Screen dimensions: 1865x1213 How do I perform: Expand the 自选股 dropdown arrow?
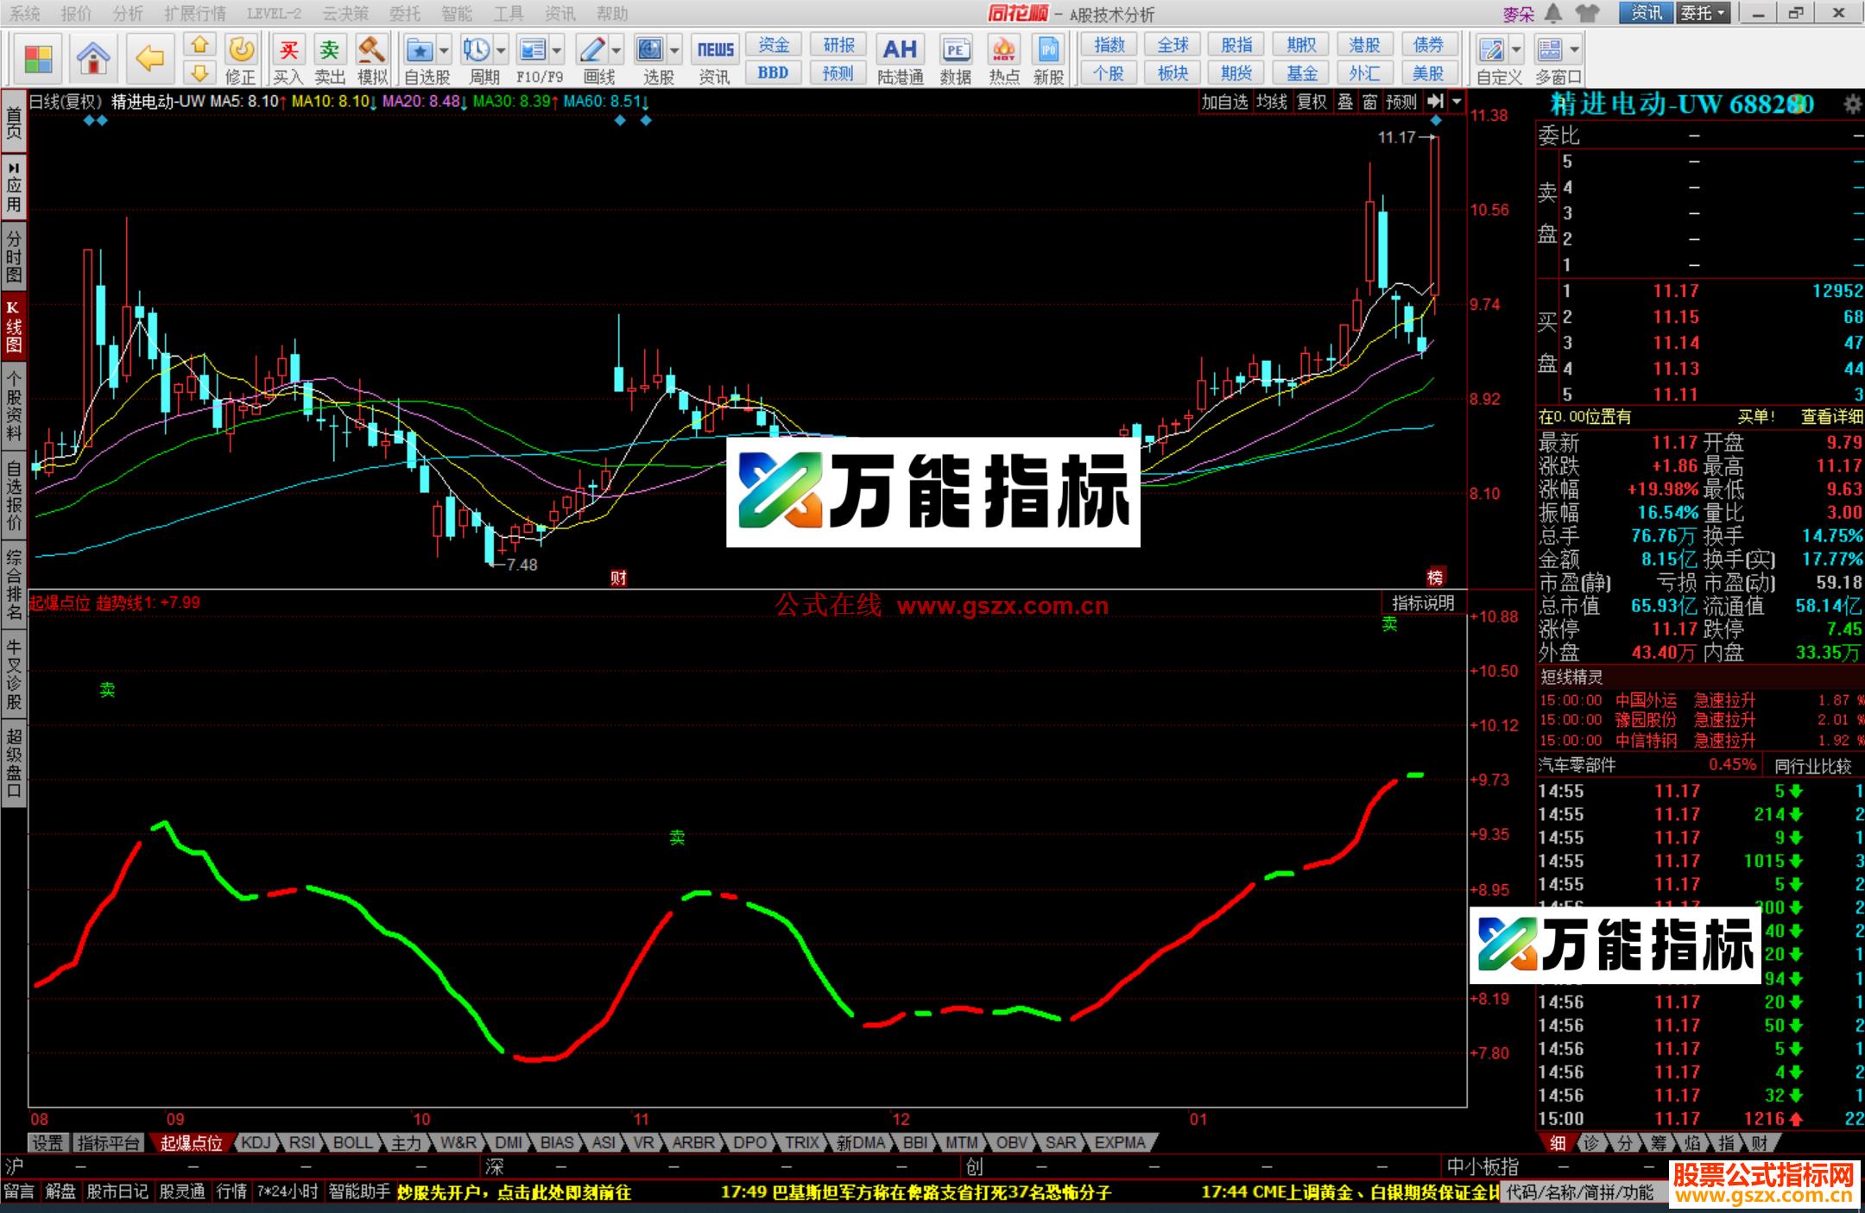(x=444, y=50)
